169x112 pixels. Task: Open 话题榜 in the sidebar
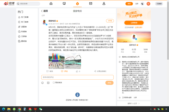point(23,27)
